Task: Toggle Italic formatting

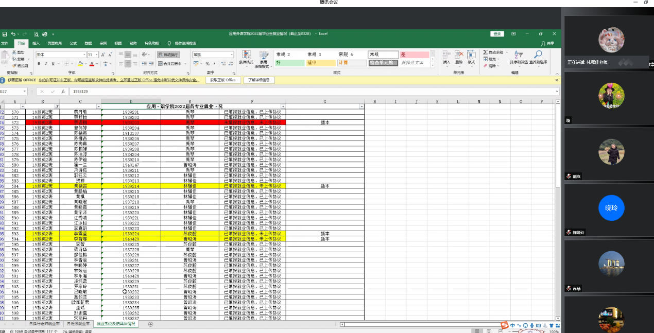Action: (46, 64)
